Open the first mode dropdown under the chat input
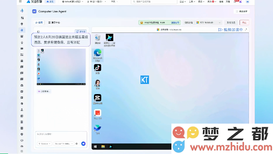The image size is (273, 154). coord(44,144)
